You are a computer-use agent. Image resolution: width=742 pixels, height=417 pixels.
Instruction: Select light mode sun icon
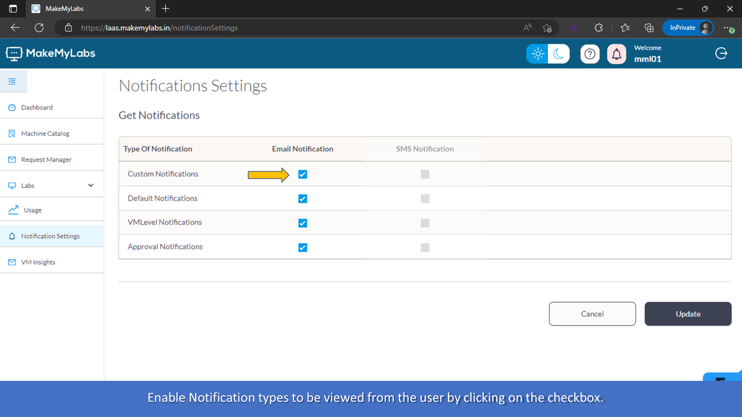pos(537,54)
